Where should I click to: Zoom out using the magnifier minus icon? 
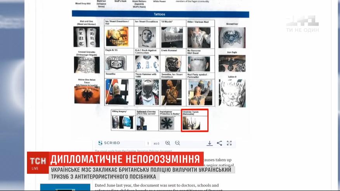pyautogui.click(x=177, y=143)
